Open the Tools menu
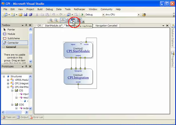 (68, 9)
